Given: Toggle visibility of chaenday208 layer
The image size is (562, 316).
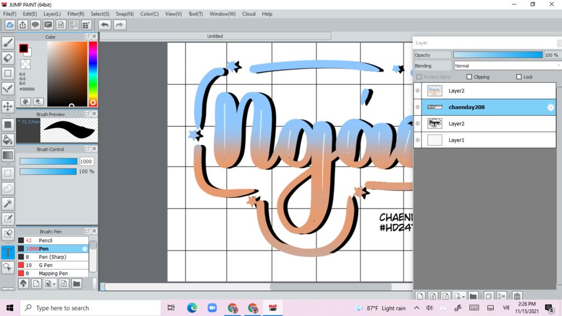Looking at the screenshot, I should pyautogui.click(x=418, y=107).
